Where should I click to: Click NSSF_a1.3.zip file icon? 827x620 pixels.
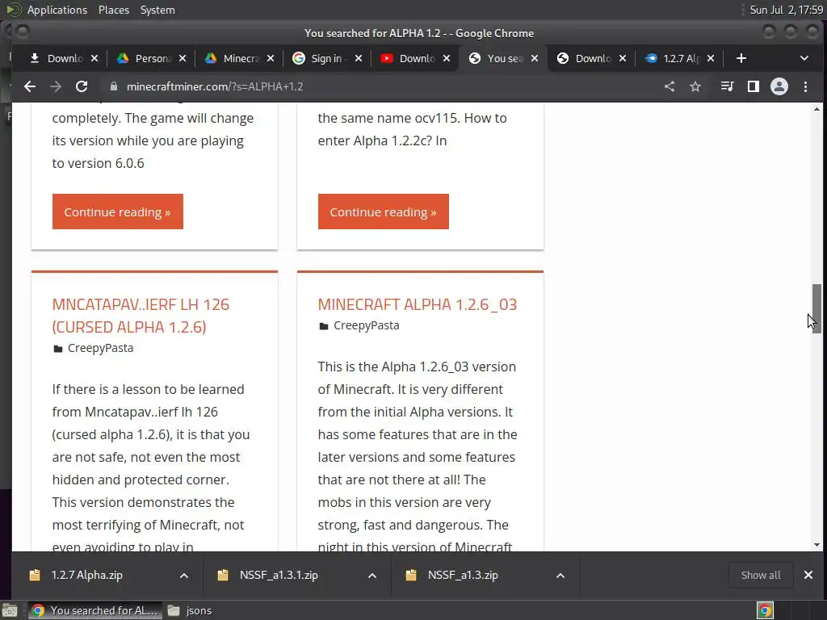click(x=411, y=575)
